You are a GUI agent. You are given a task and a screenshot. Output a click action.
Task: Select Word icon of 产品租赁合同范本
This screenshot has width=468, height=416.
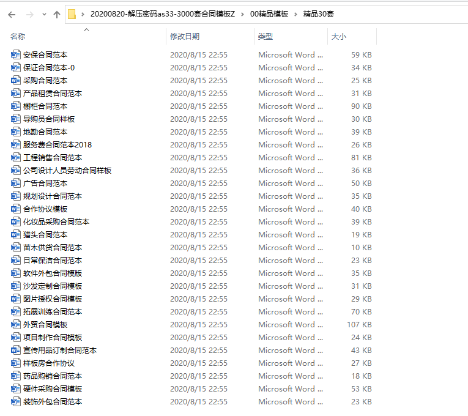click(x=15, y=93)
